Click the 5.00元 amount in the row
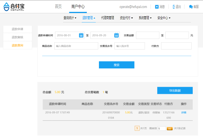 (129, 113)
